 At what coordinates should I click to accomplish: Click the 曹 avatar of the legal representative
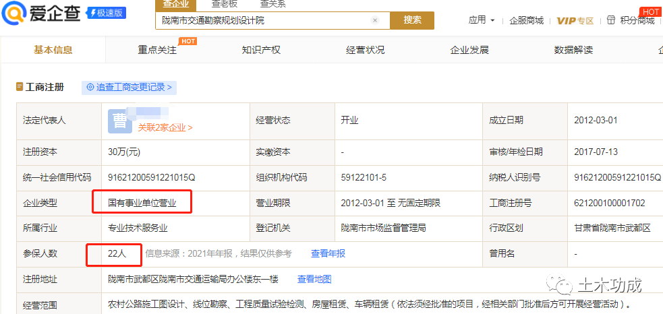(x=120, y=121)
